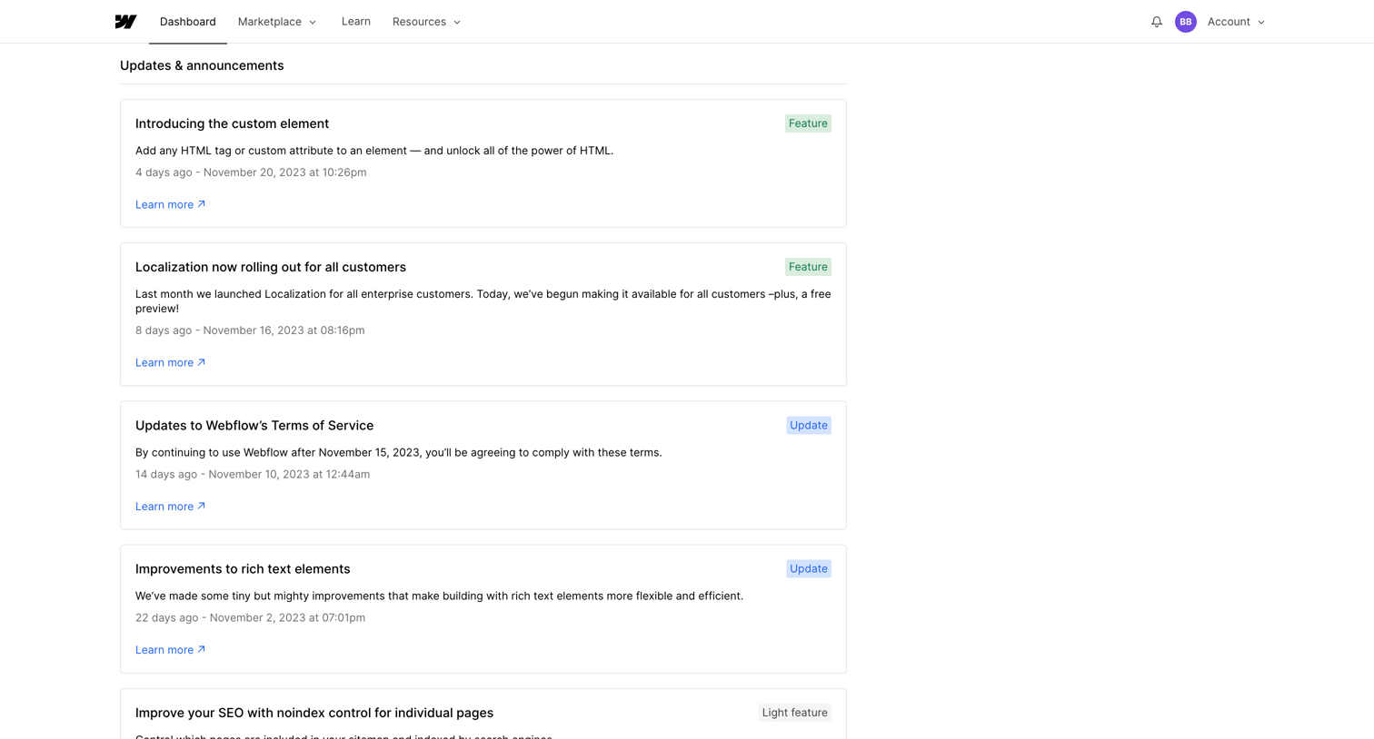This screenshot has height=739, width=1374.
Task: Expand the Resources dropdown menu
Action: click(x=427, y=22)
